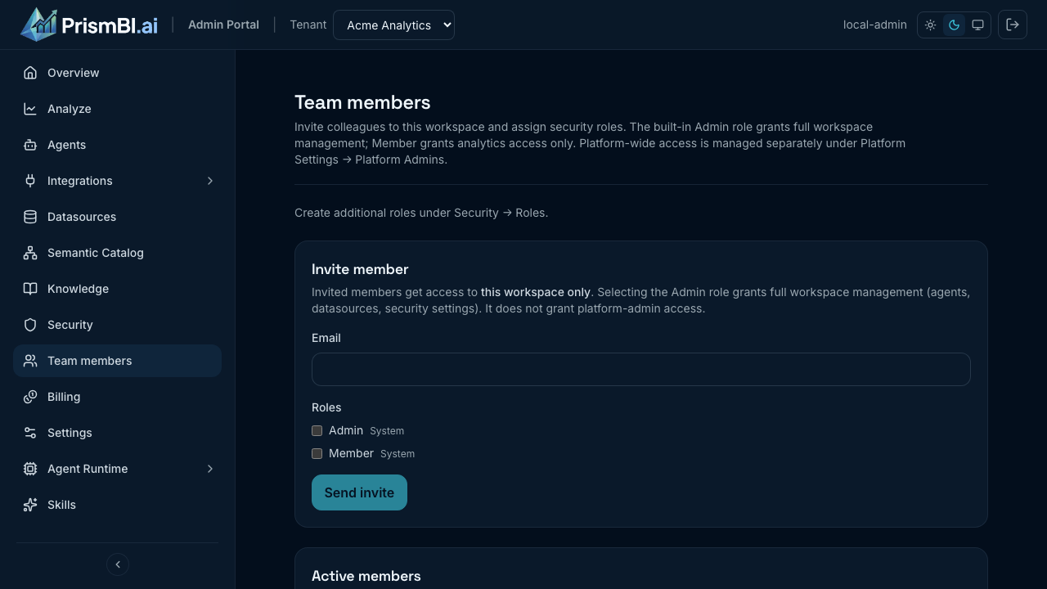Click the Invite member heading
1047x589 pixels.
(x=360, y=269)
